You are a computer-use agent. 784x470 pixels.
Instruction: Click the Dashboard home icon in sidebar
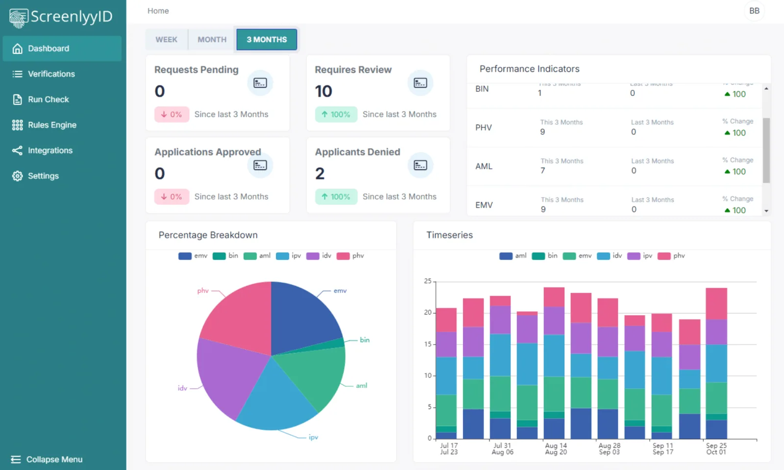coord(18,48)
